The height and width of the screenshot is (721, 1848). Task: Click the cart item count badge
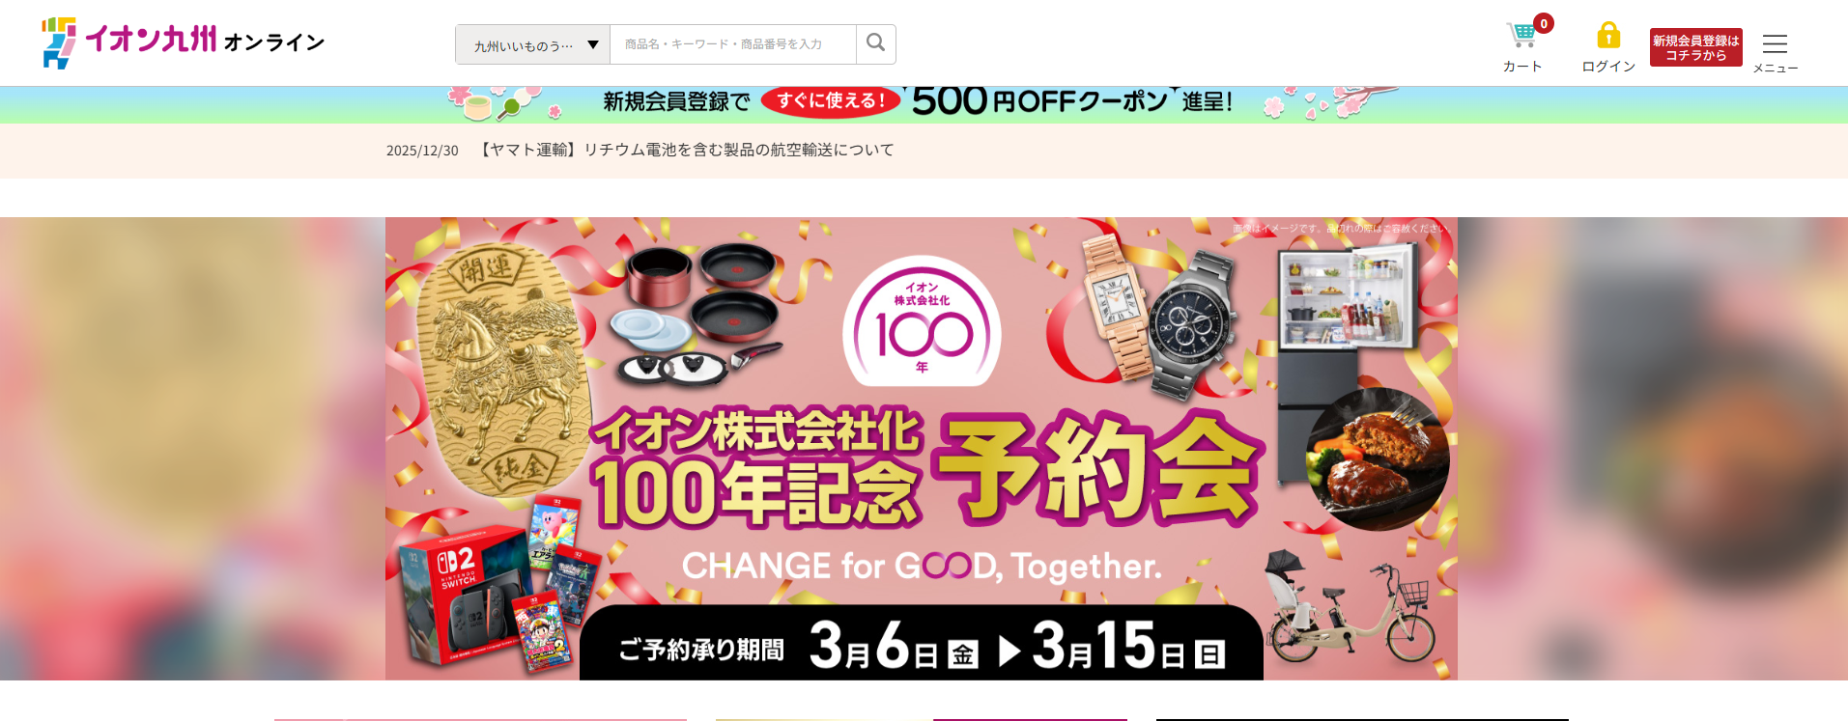point(1544,23)
